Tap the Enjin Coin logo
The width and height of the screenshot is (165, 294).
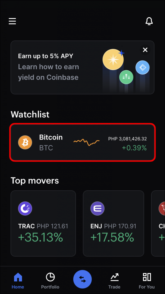pos(98,208)
